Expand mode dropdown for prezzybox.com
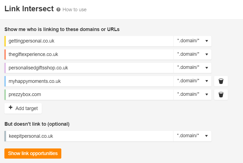Viewport: 243px width, 163px height. (192, 95)
